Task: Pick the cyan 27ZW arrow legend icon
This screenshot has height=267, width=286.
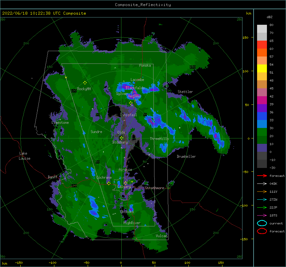Action: click(x=262, y=200)
